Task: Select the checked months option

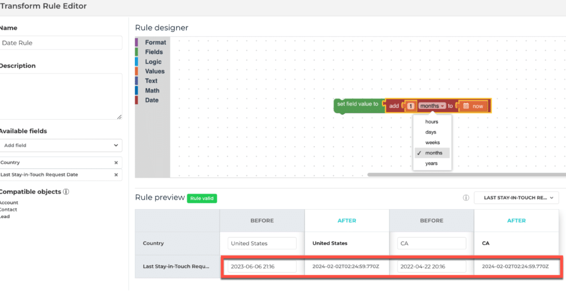Action: click(433, 153)
